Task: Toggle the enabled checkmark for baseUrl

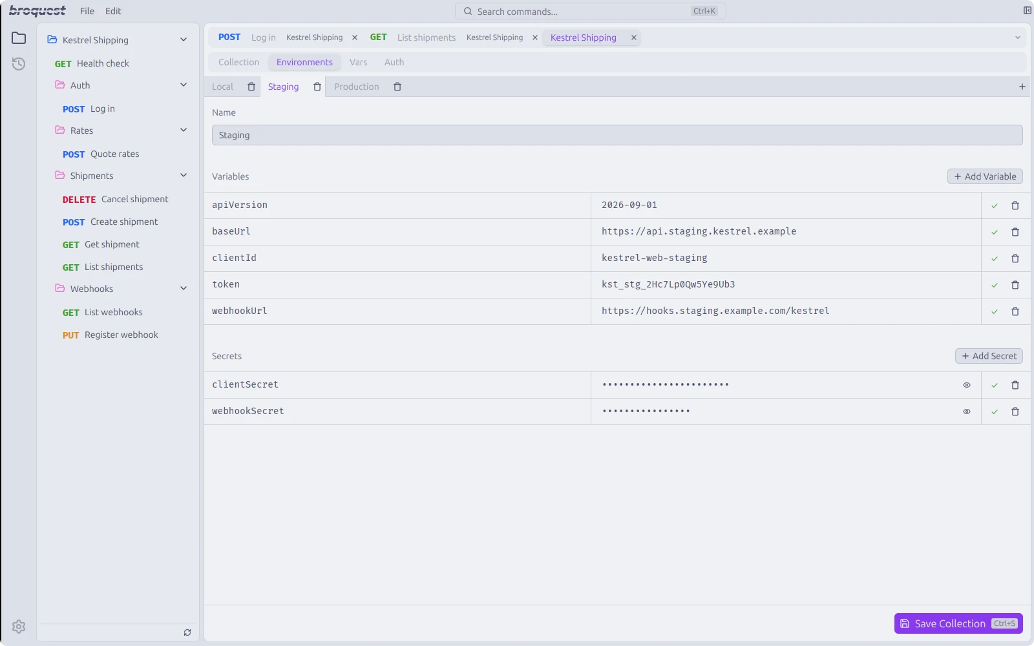Action: (995, 232)
